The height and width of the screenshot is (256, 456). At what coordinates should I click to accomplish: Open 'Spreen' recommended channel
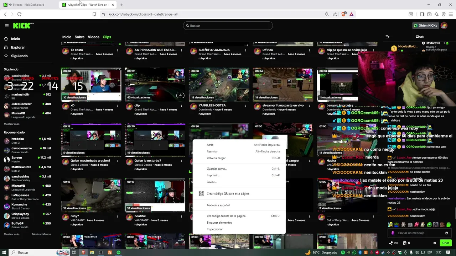click(27, 159)
